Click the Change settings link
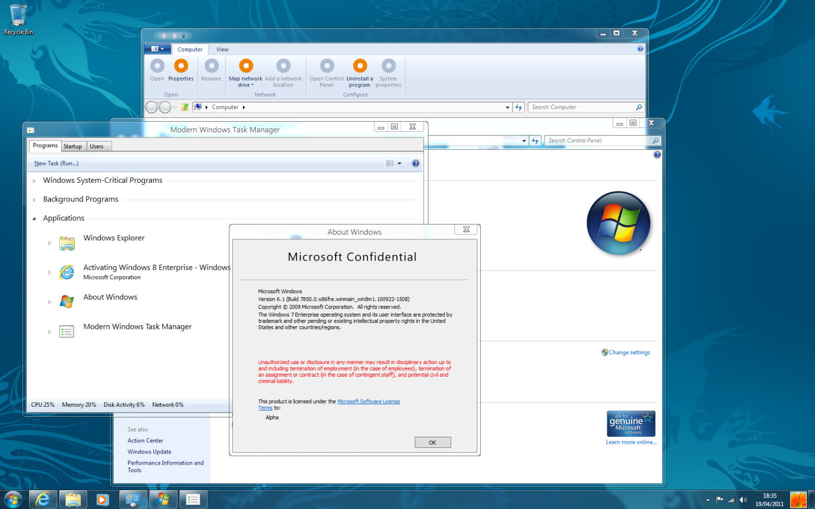The image size is (815, 509). coord(629,352)
